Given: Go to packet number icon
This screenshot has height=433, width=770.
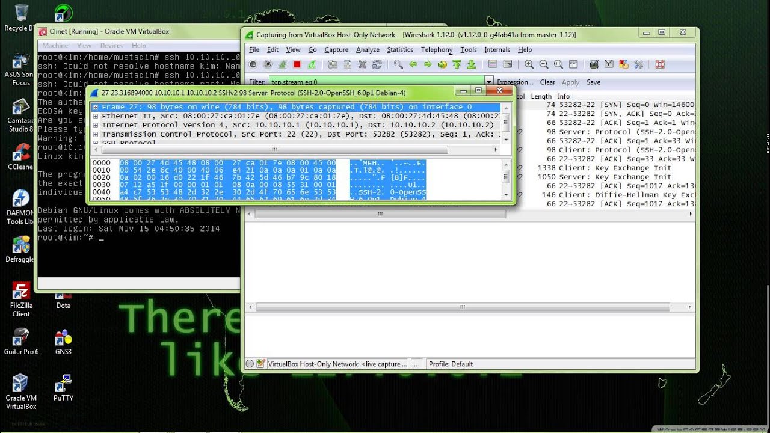Looking at the screenshot, I should pos(442,64).
